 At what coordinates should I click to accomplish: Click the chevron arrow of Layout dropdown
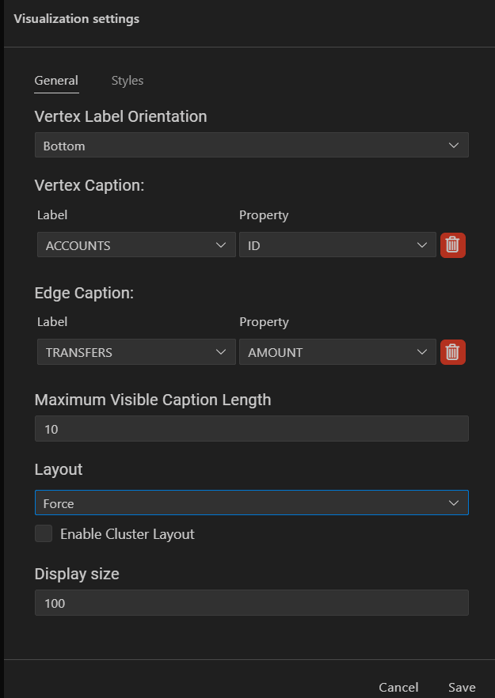pyautogui.click(x=454, y=503)
